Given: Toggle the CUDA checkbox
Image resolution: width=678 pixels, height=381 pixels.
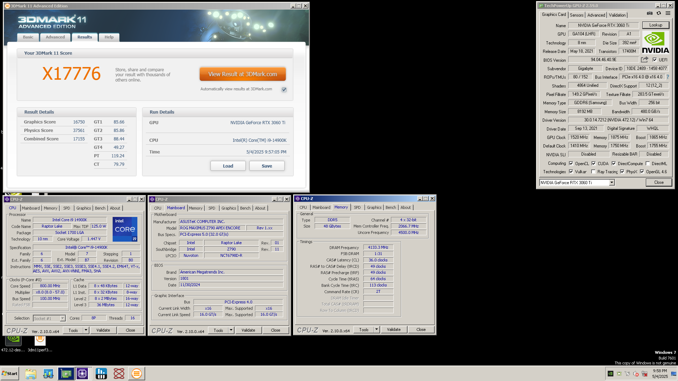Looking at the screenshot, I should pyautogui.click(x=594, y=164).
